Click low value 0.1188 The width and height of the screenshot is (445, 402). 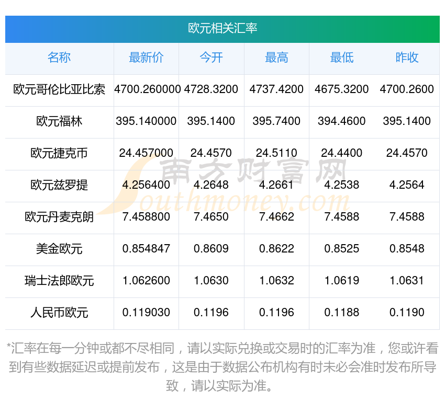[342, 313]
